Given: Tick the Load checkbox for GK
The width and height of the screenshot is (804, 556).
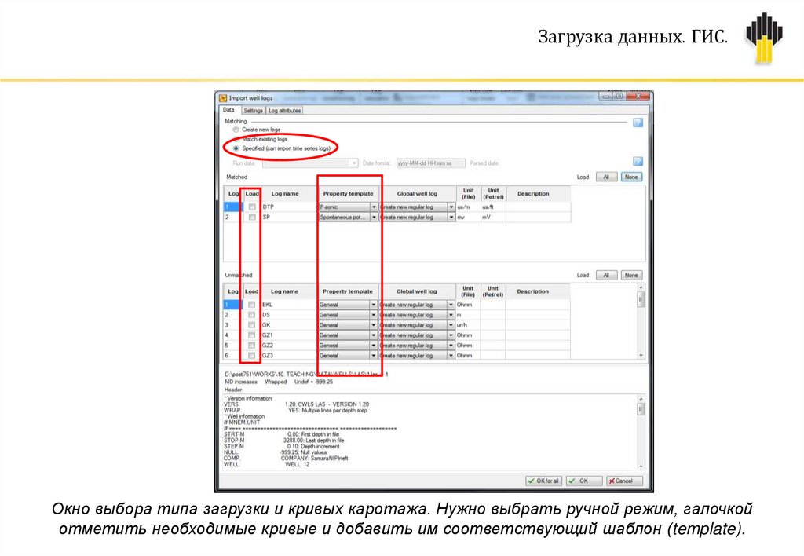Looking at the screenshot, I should 251,325.
